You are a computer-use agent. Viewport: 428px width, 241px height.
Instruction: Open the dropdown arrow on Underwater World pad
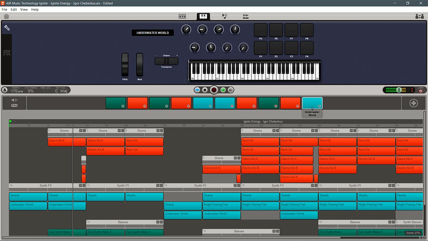(320, 106)
